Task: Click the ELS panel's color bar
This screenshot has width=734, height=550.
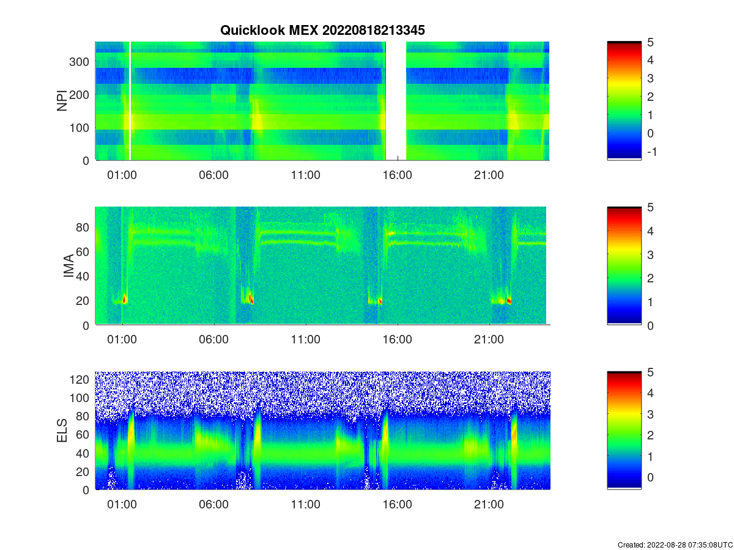Action: click(624, 430)
